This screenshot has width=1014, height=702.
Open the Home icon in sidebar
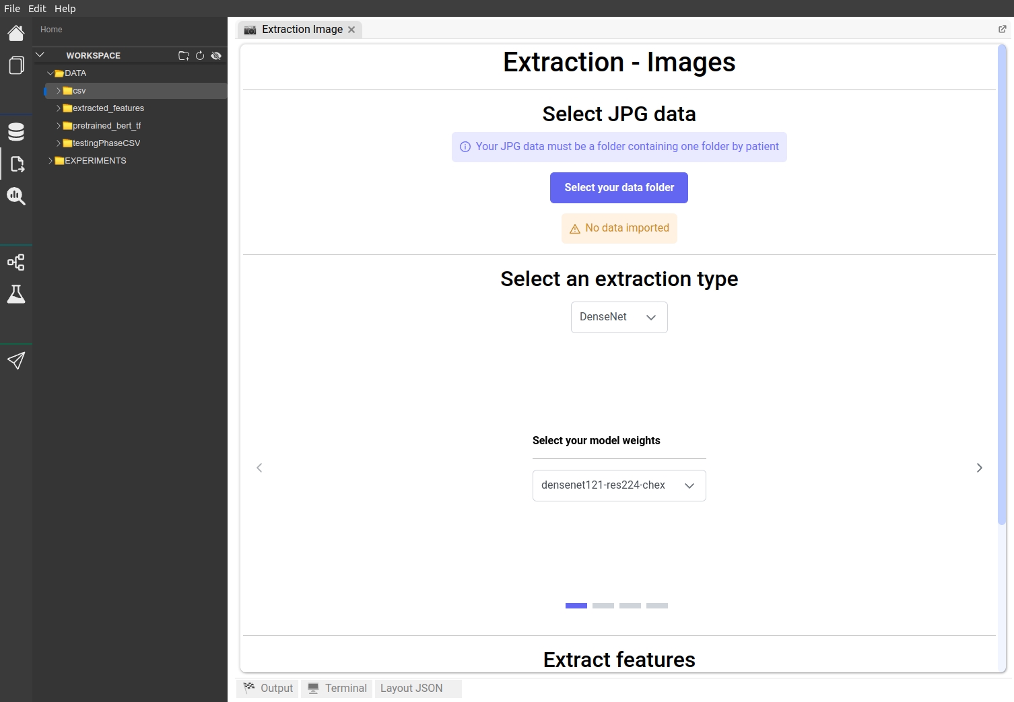(16, 33)
